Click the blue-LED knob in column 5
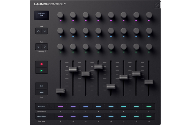Screen dimensions: 190x125 (x=111, y=31)
